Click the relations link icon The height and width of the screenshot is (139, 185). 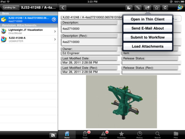tap(138, 8)
